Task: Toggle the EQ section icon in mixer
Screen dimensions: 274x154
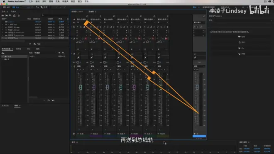Action: [x=74, y=54]
